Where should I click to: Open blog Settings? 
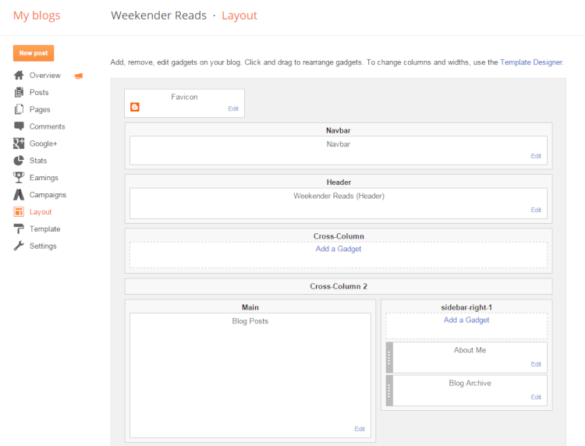coord(43,246)
